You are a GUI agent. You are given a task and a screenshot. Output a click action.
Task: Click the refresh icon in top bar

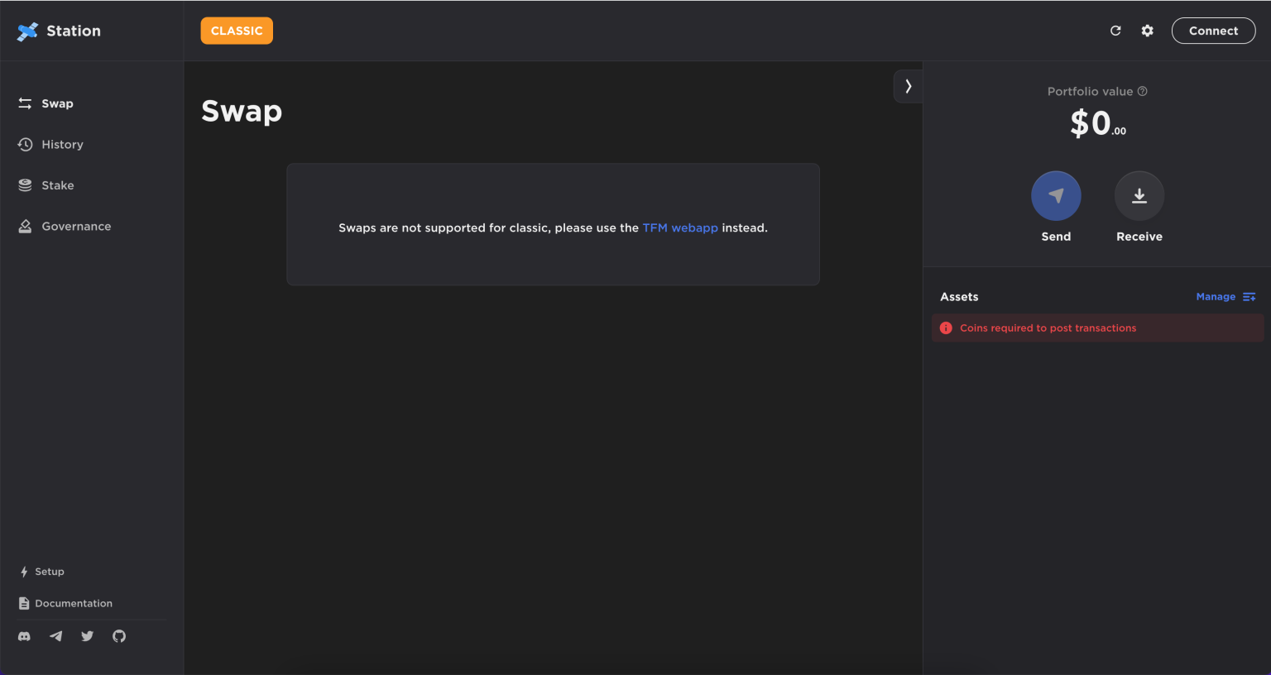pos(1115,31)
